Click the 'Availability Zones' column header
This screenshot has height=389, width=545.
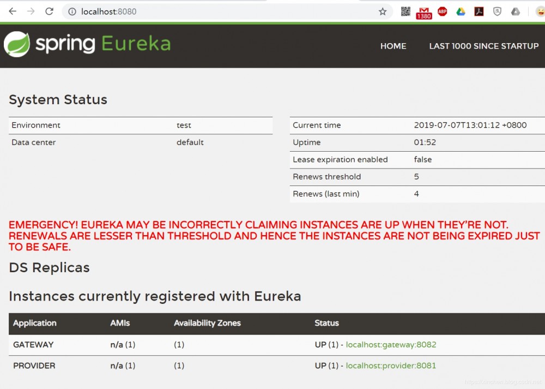(x=207, y=323)
